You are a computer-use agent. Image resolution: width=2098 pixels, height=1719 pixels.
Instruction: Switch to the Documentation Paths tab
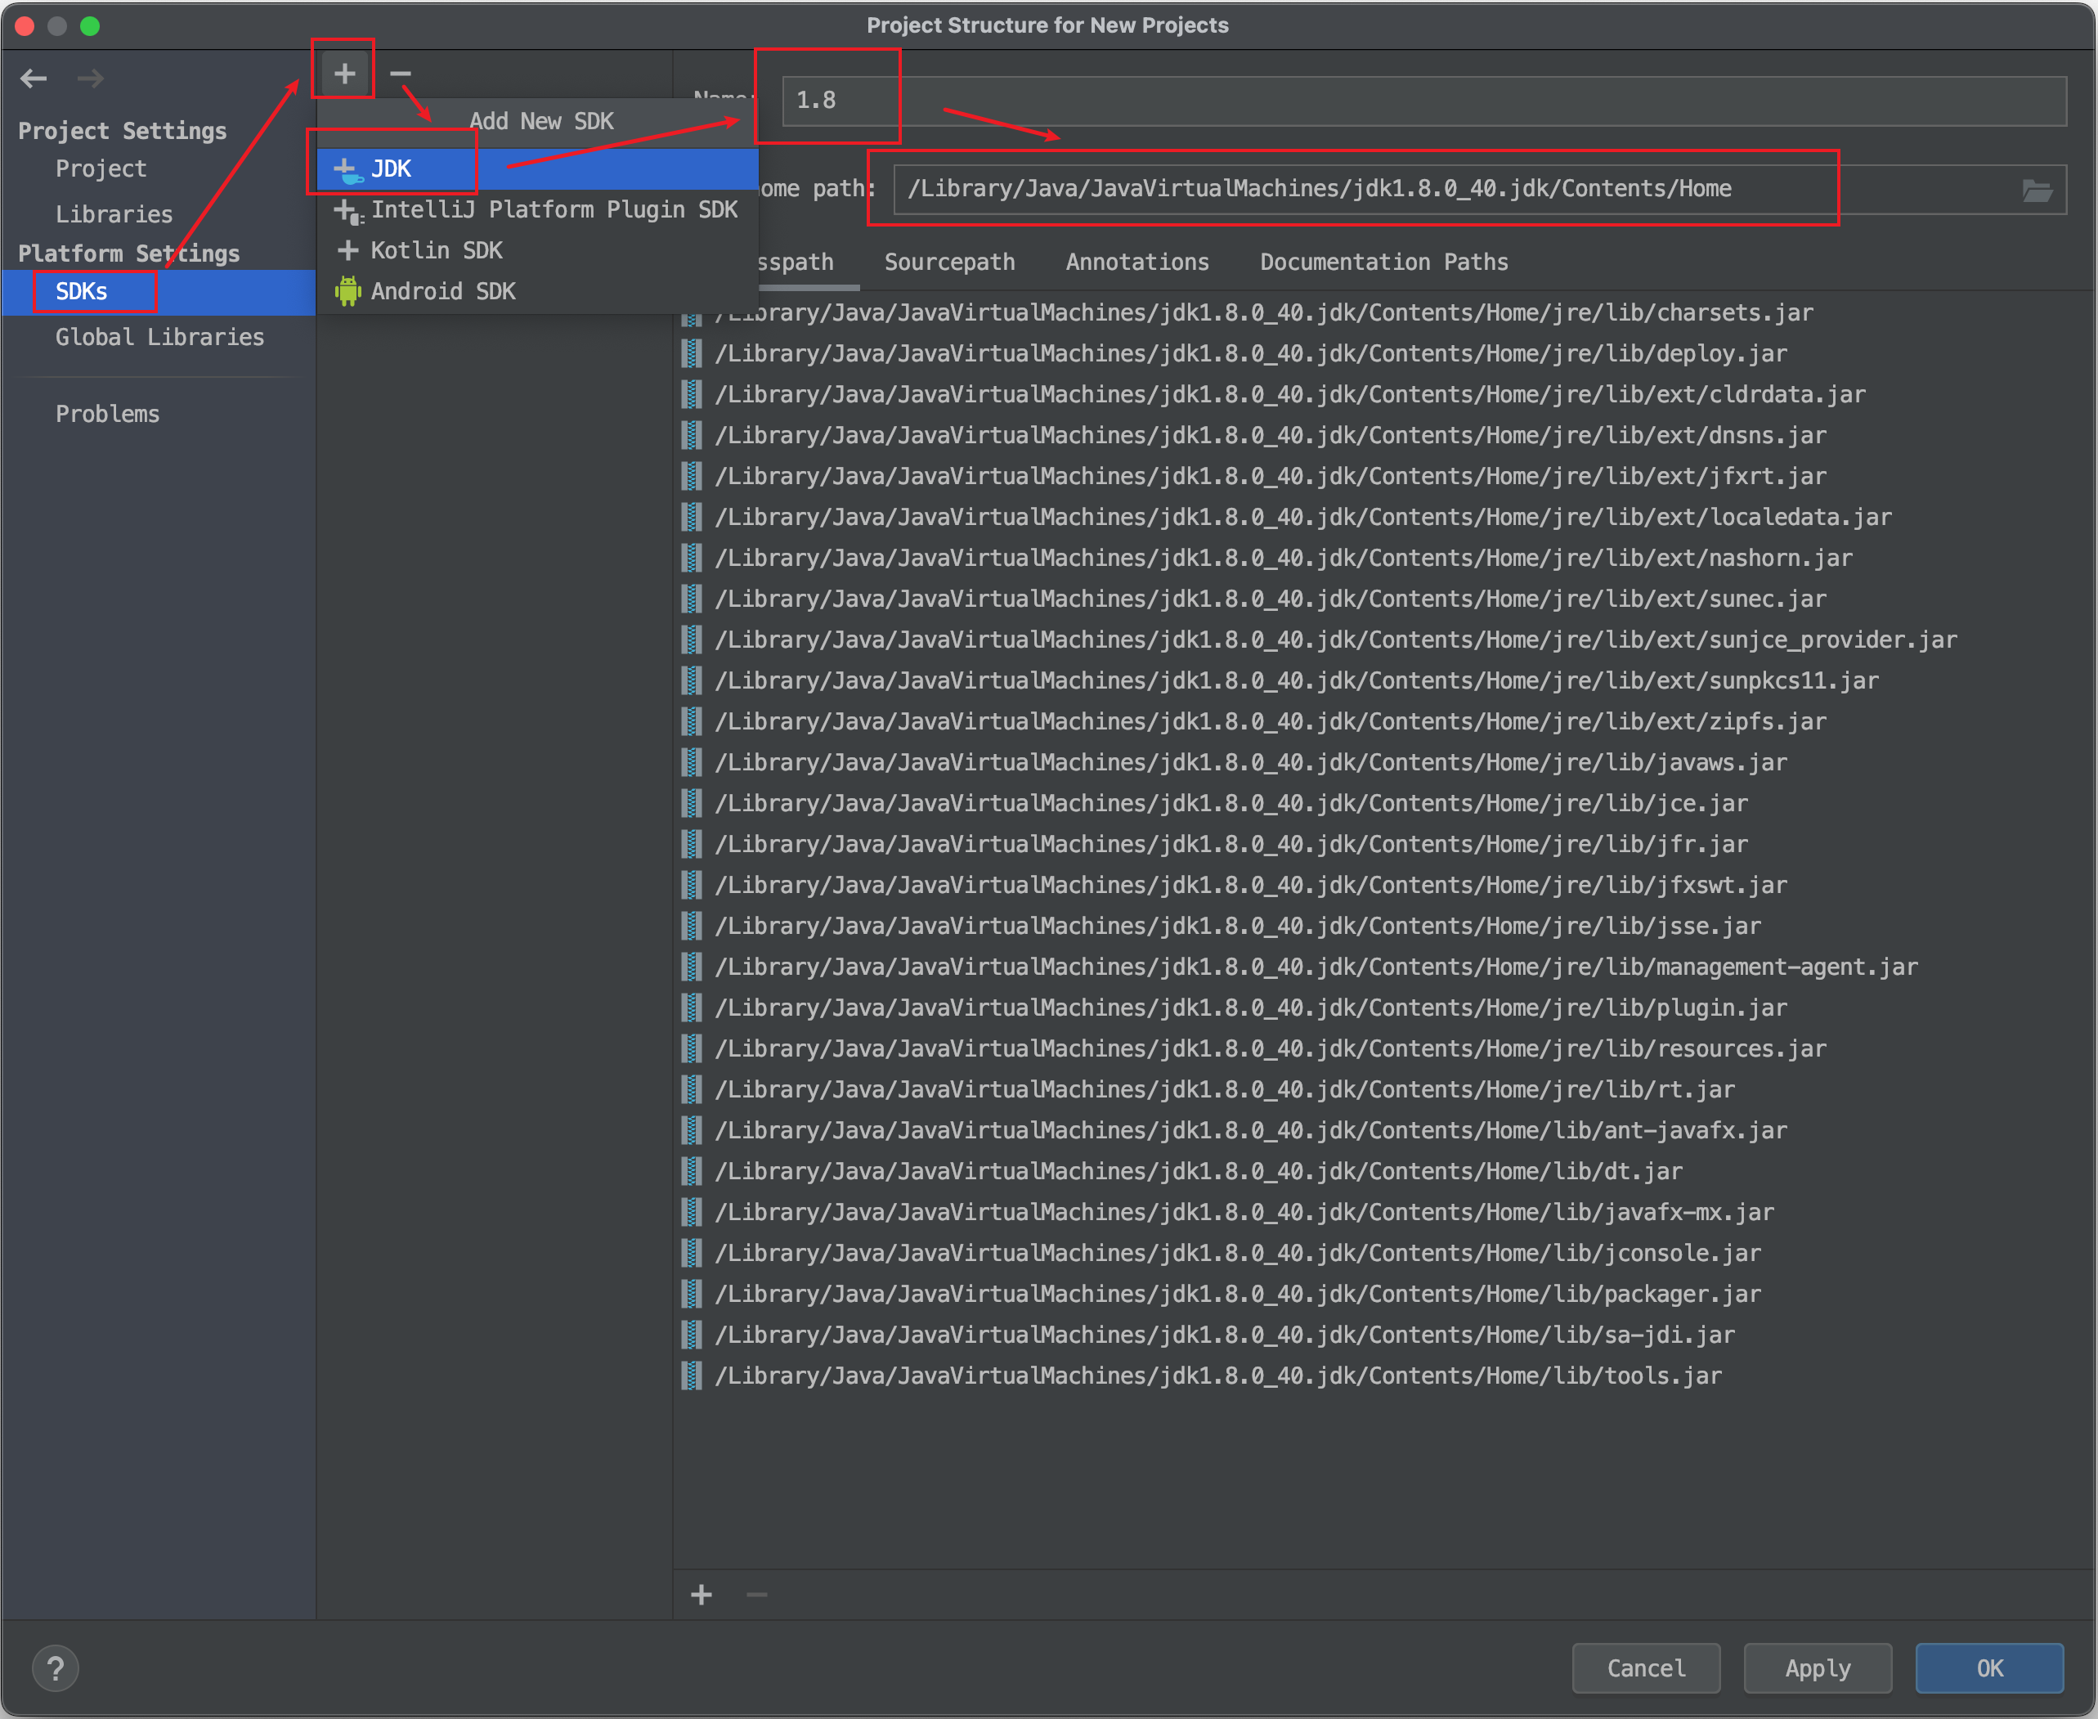1384,263
